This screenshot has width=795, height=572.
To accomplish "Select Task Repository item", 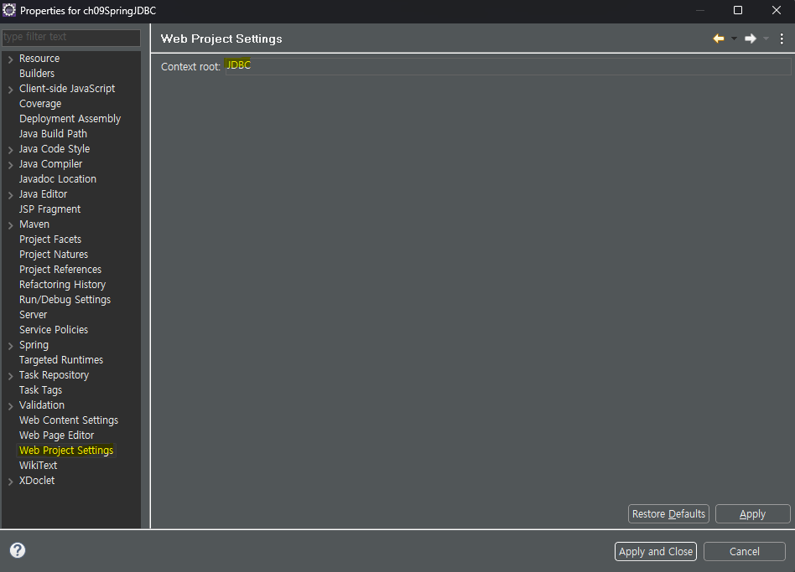I will pyautogui.click(x=55, y=374).
